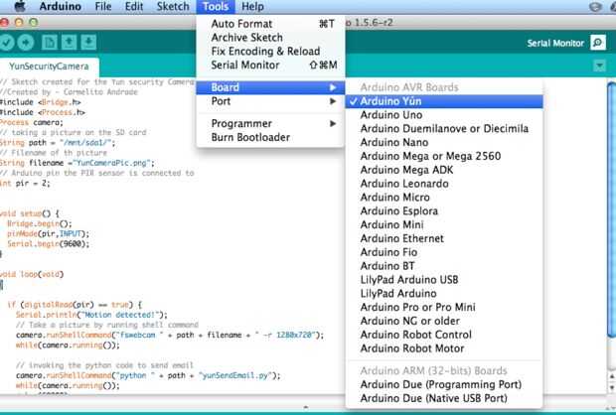Select Arduino Esplora board
The height and width of the screenshot is (415, 616).
click(x=444, y=211)
